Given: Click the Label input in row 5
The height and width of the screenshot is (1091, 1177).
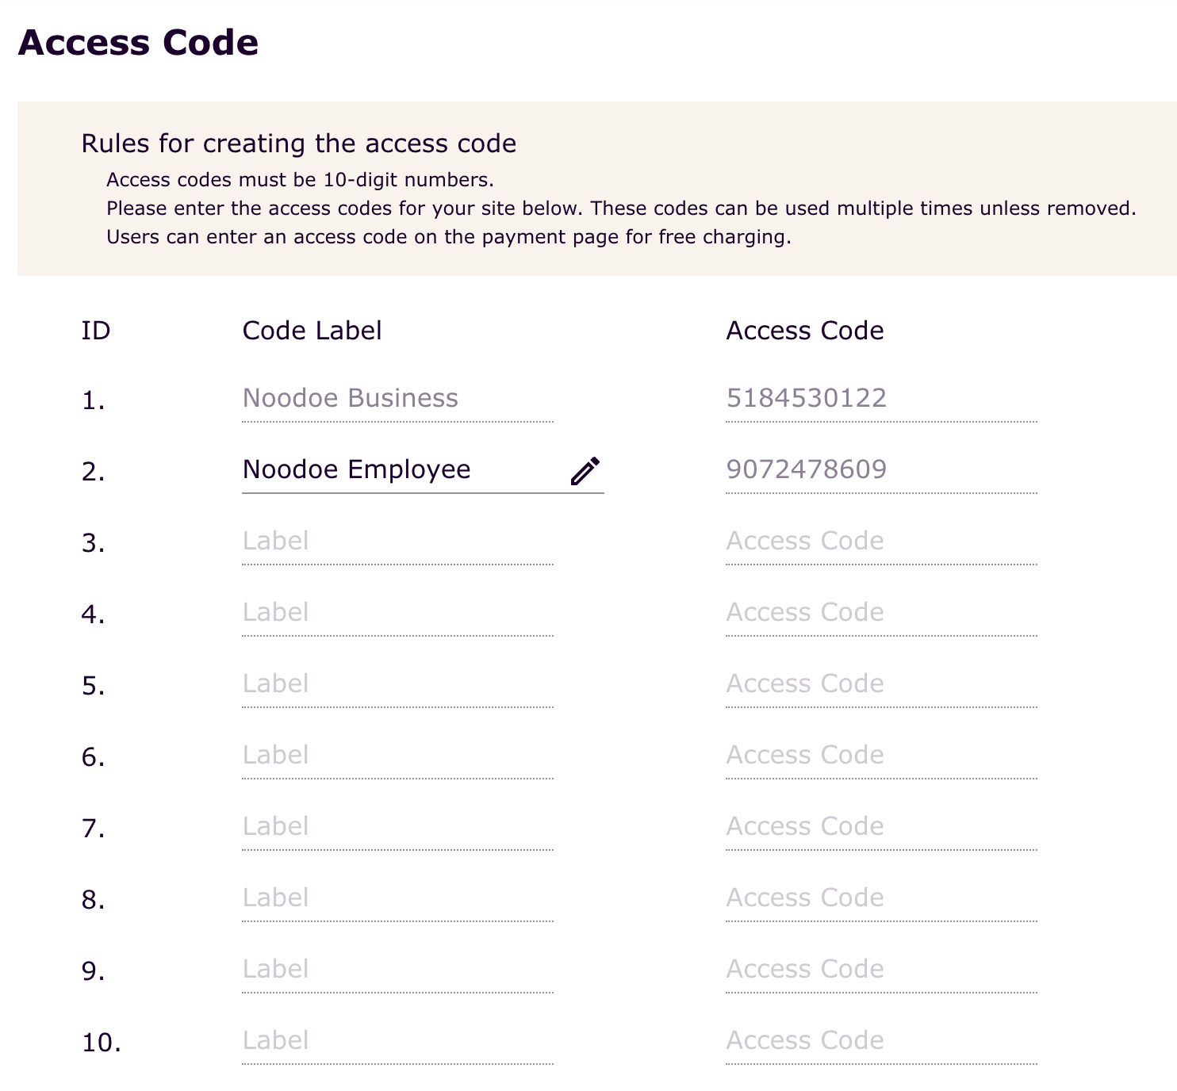Looking at the screenshot, I should tap(397, 684).
